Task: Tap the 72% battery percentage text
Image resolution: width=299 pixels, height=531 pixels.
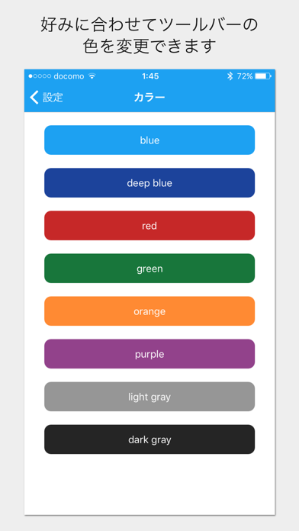Action: [x=245, y=76]
